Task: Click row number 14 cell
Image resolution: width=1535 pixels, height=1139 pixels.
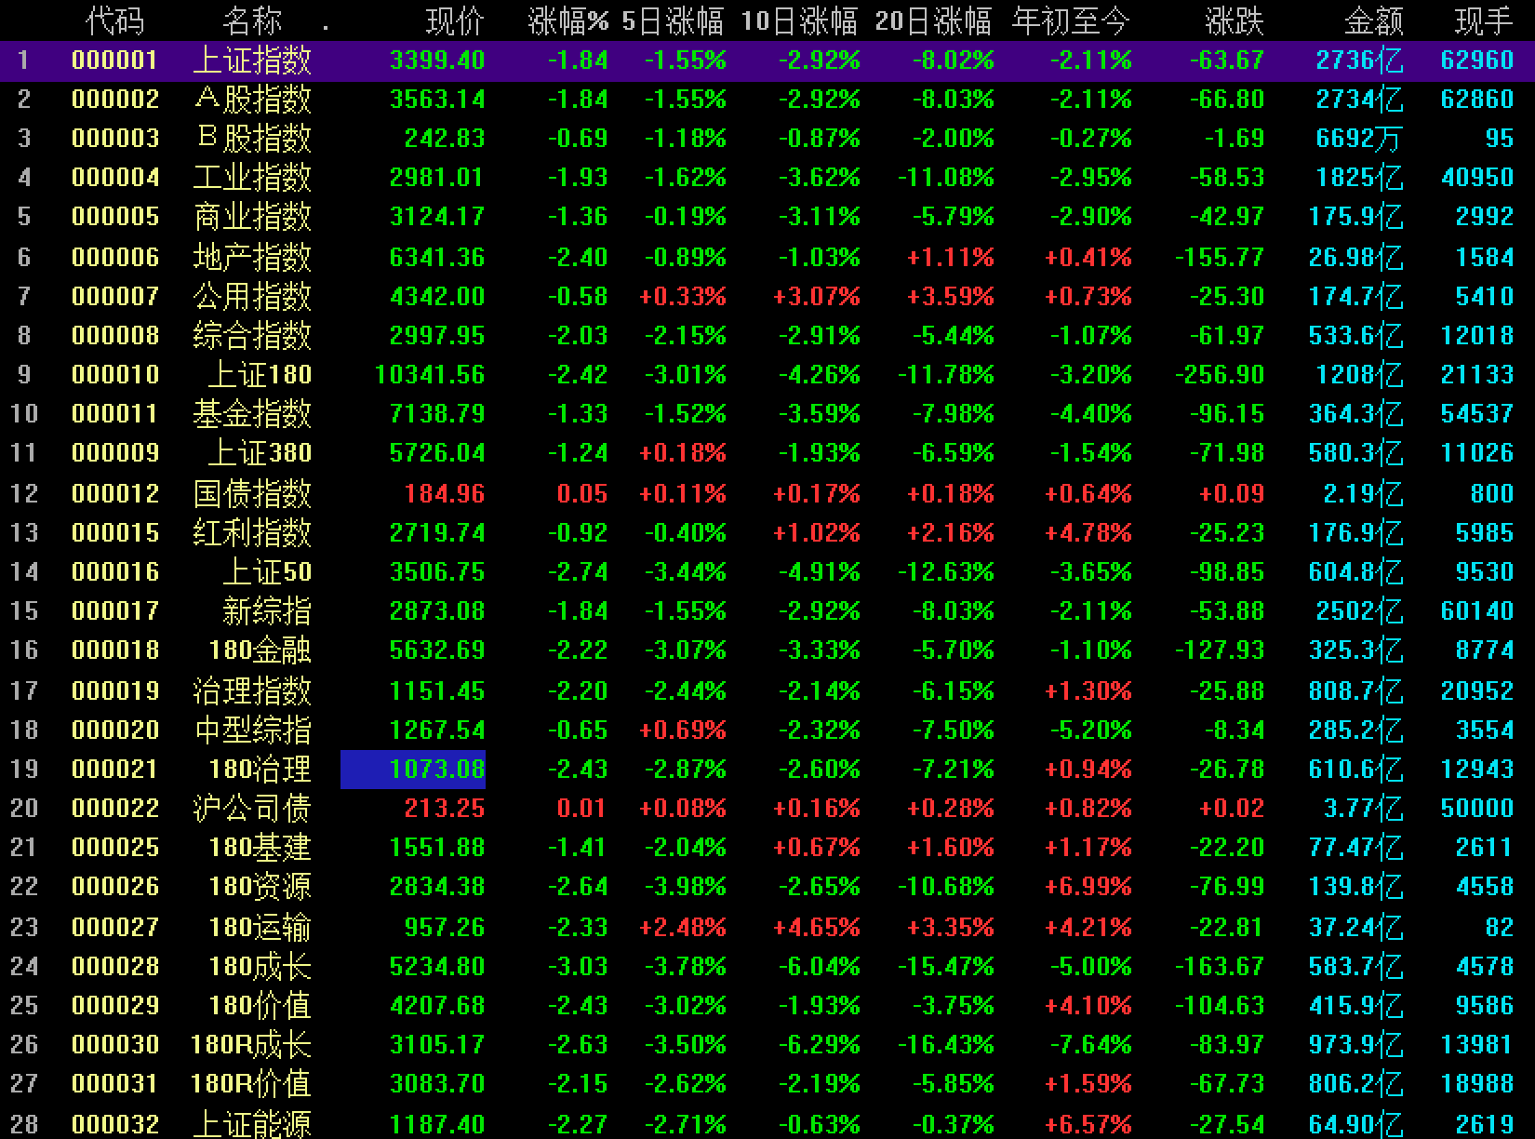Action: (x=24, y=572)
